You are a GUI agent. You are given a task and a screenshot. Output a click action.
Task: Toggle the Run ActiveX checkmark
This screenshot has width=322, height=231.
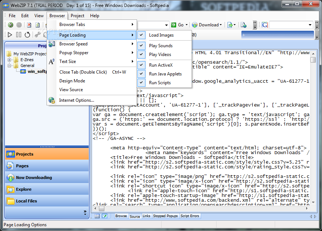pos(141,65)
